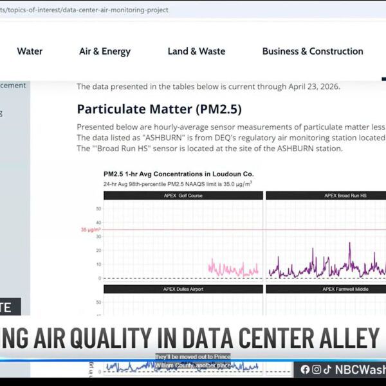Viewport: 386px width, 386px height.
Task: Open the Water menu
Action: tap(30, 51)
